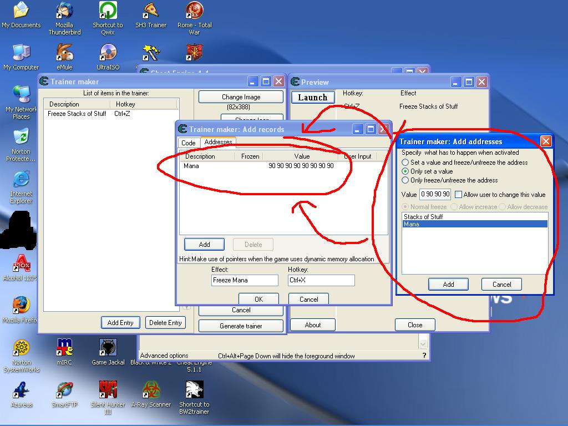Enable 'Allow user to change this value'
This screenshot has width=568, height=426.
458,195
